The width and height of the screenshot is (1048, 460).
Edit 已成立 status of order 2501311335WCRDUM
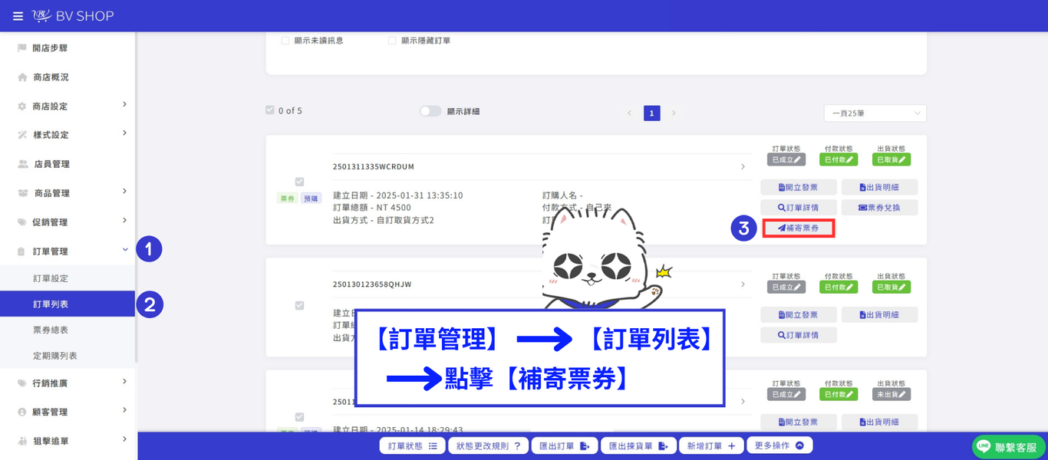786,159
